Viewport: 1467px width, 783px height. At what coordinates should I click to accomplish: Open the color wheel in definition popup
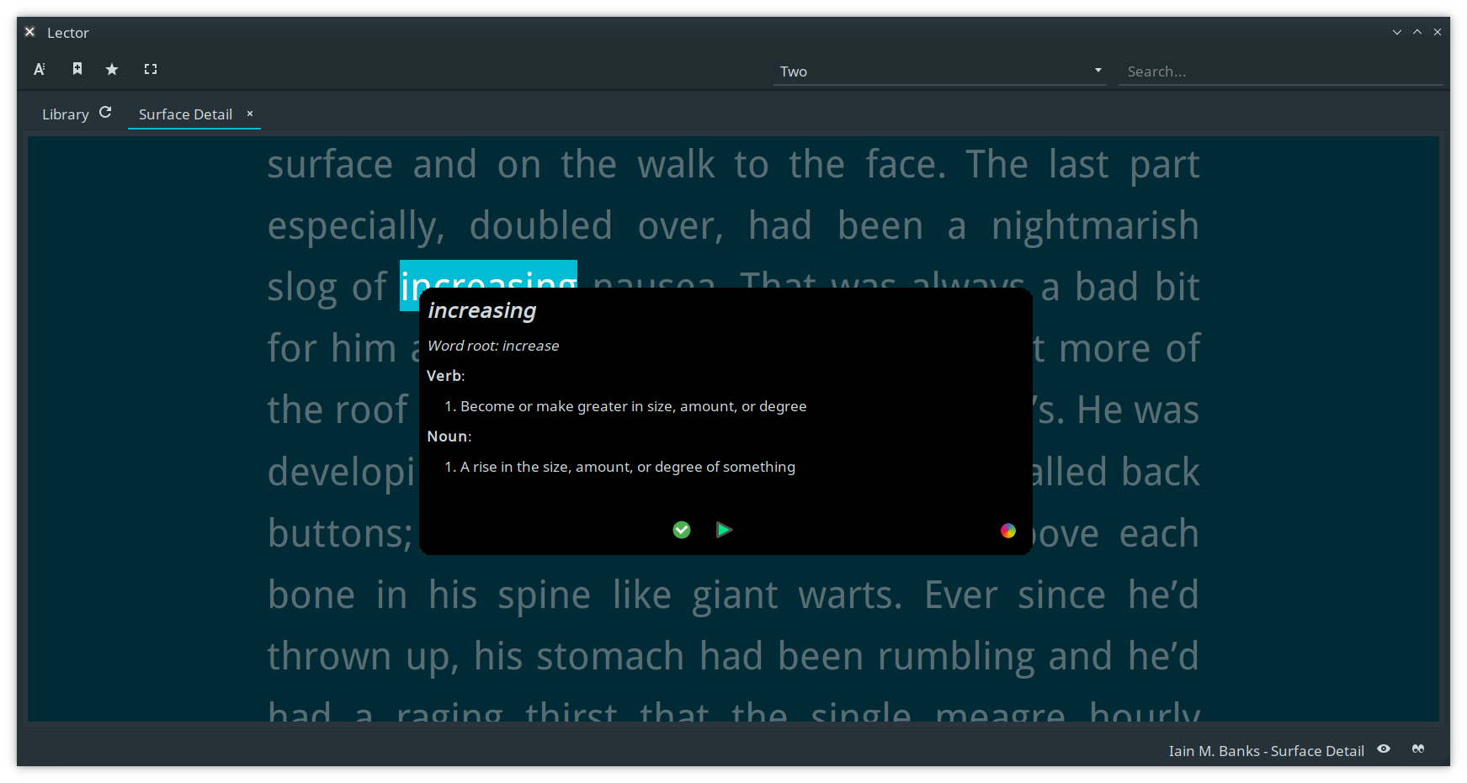pyautogui.click(x=1008, y=530)
